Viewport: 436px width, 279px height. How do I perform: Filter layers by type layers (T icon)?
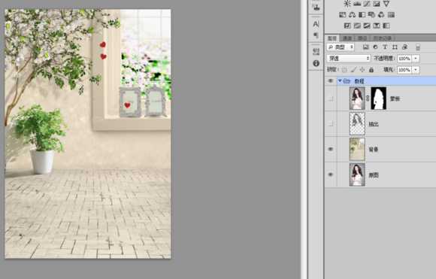[385, 47]
